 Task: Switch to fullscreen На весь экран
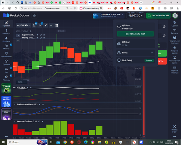174,129
